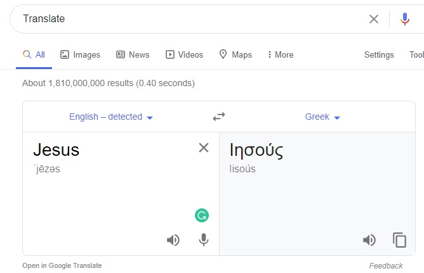Listen to the Greek translation audio
The image size is (424, 273).
click(x=369, y=240)
